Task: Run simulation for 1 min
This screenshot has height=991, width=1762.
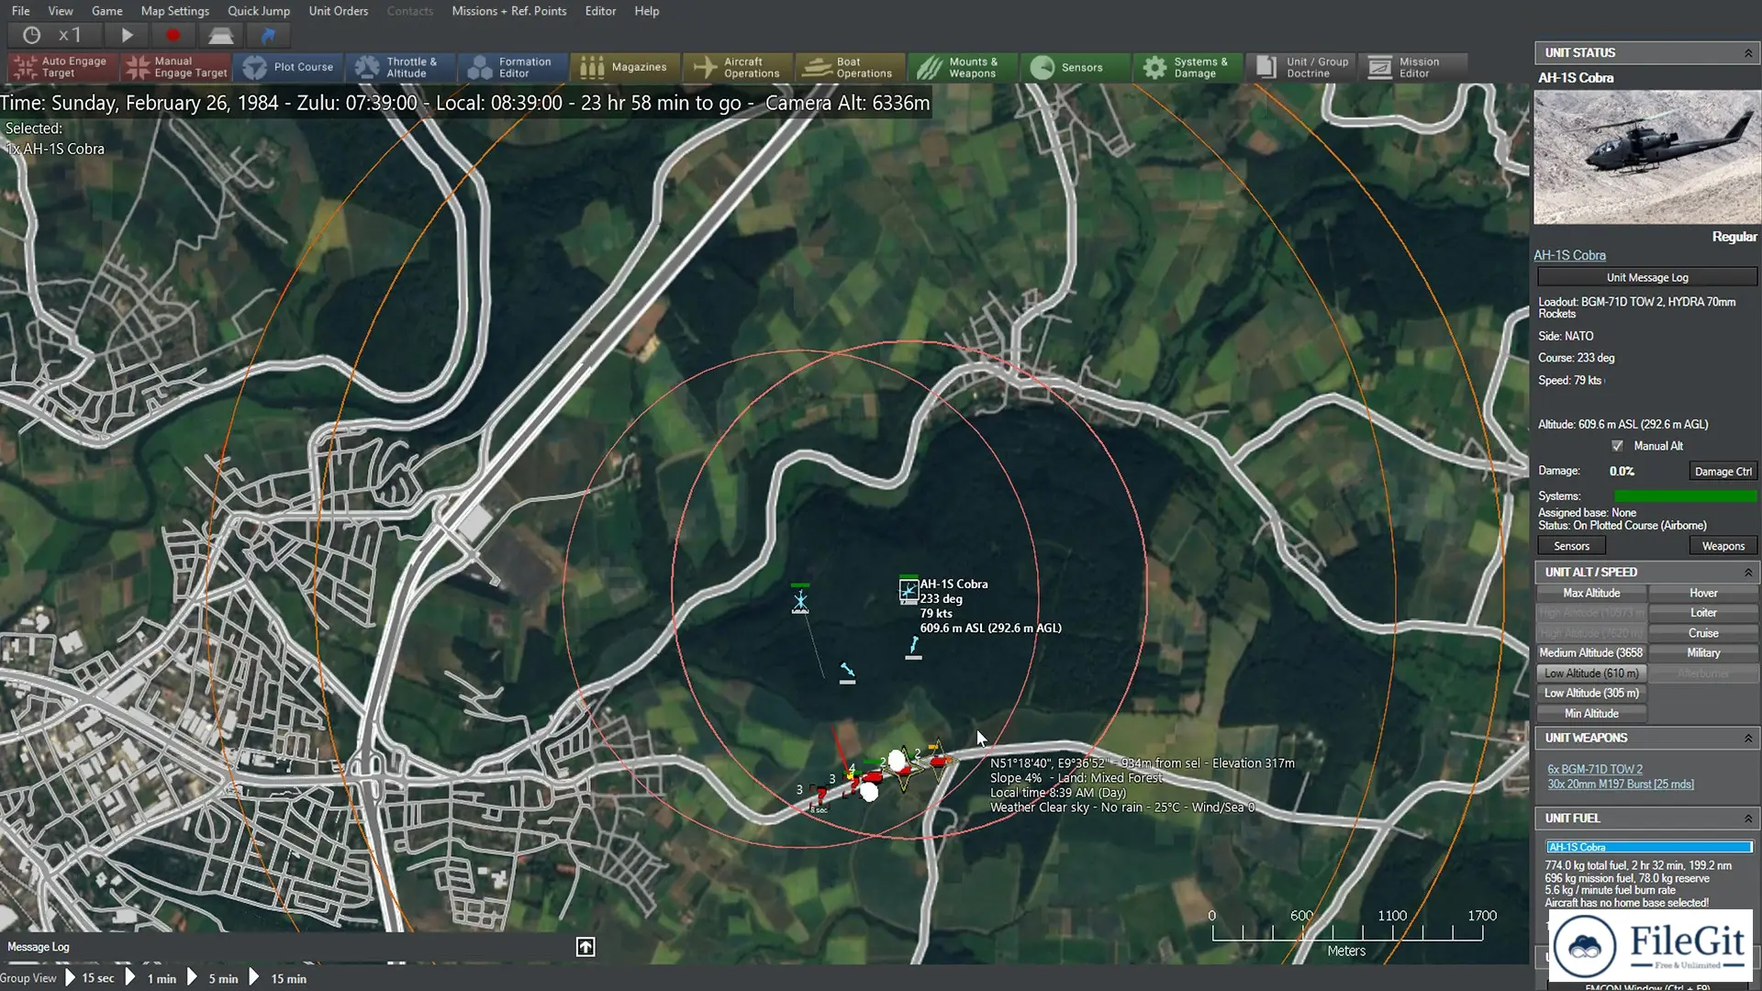Action: point(152,978)
